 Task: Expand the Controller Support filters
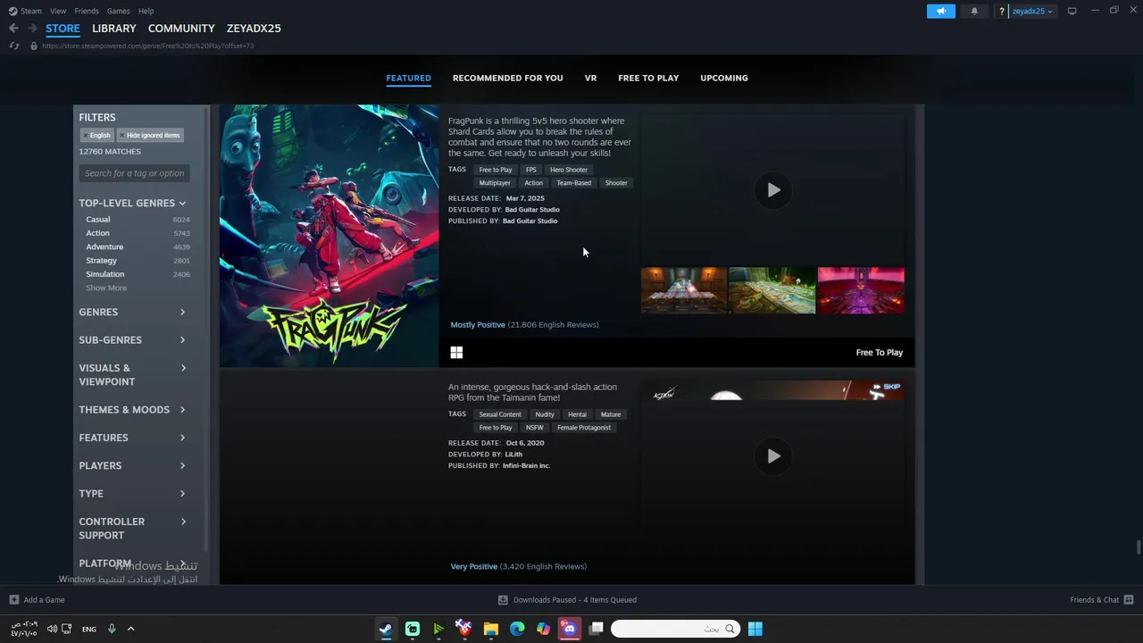[x=132, y=529]
